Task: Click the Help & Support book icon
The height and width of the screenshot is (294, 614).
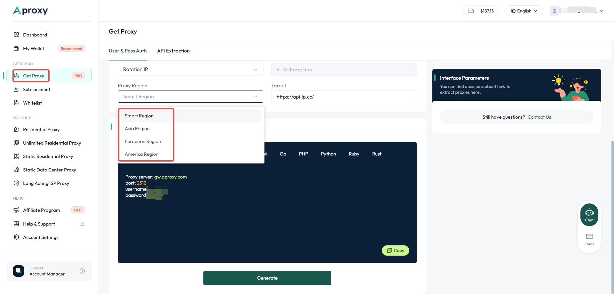Action: tap(16, 224)
